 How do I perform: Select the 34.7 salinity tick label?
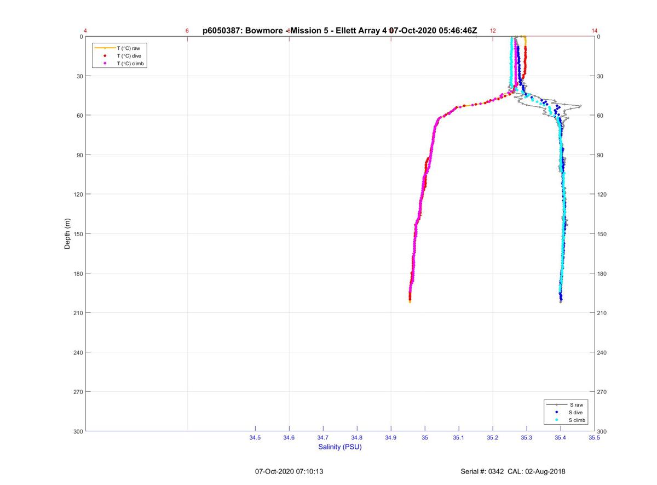[323, 438]
